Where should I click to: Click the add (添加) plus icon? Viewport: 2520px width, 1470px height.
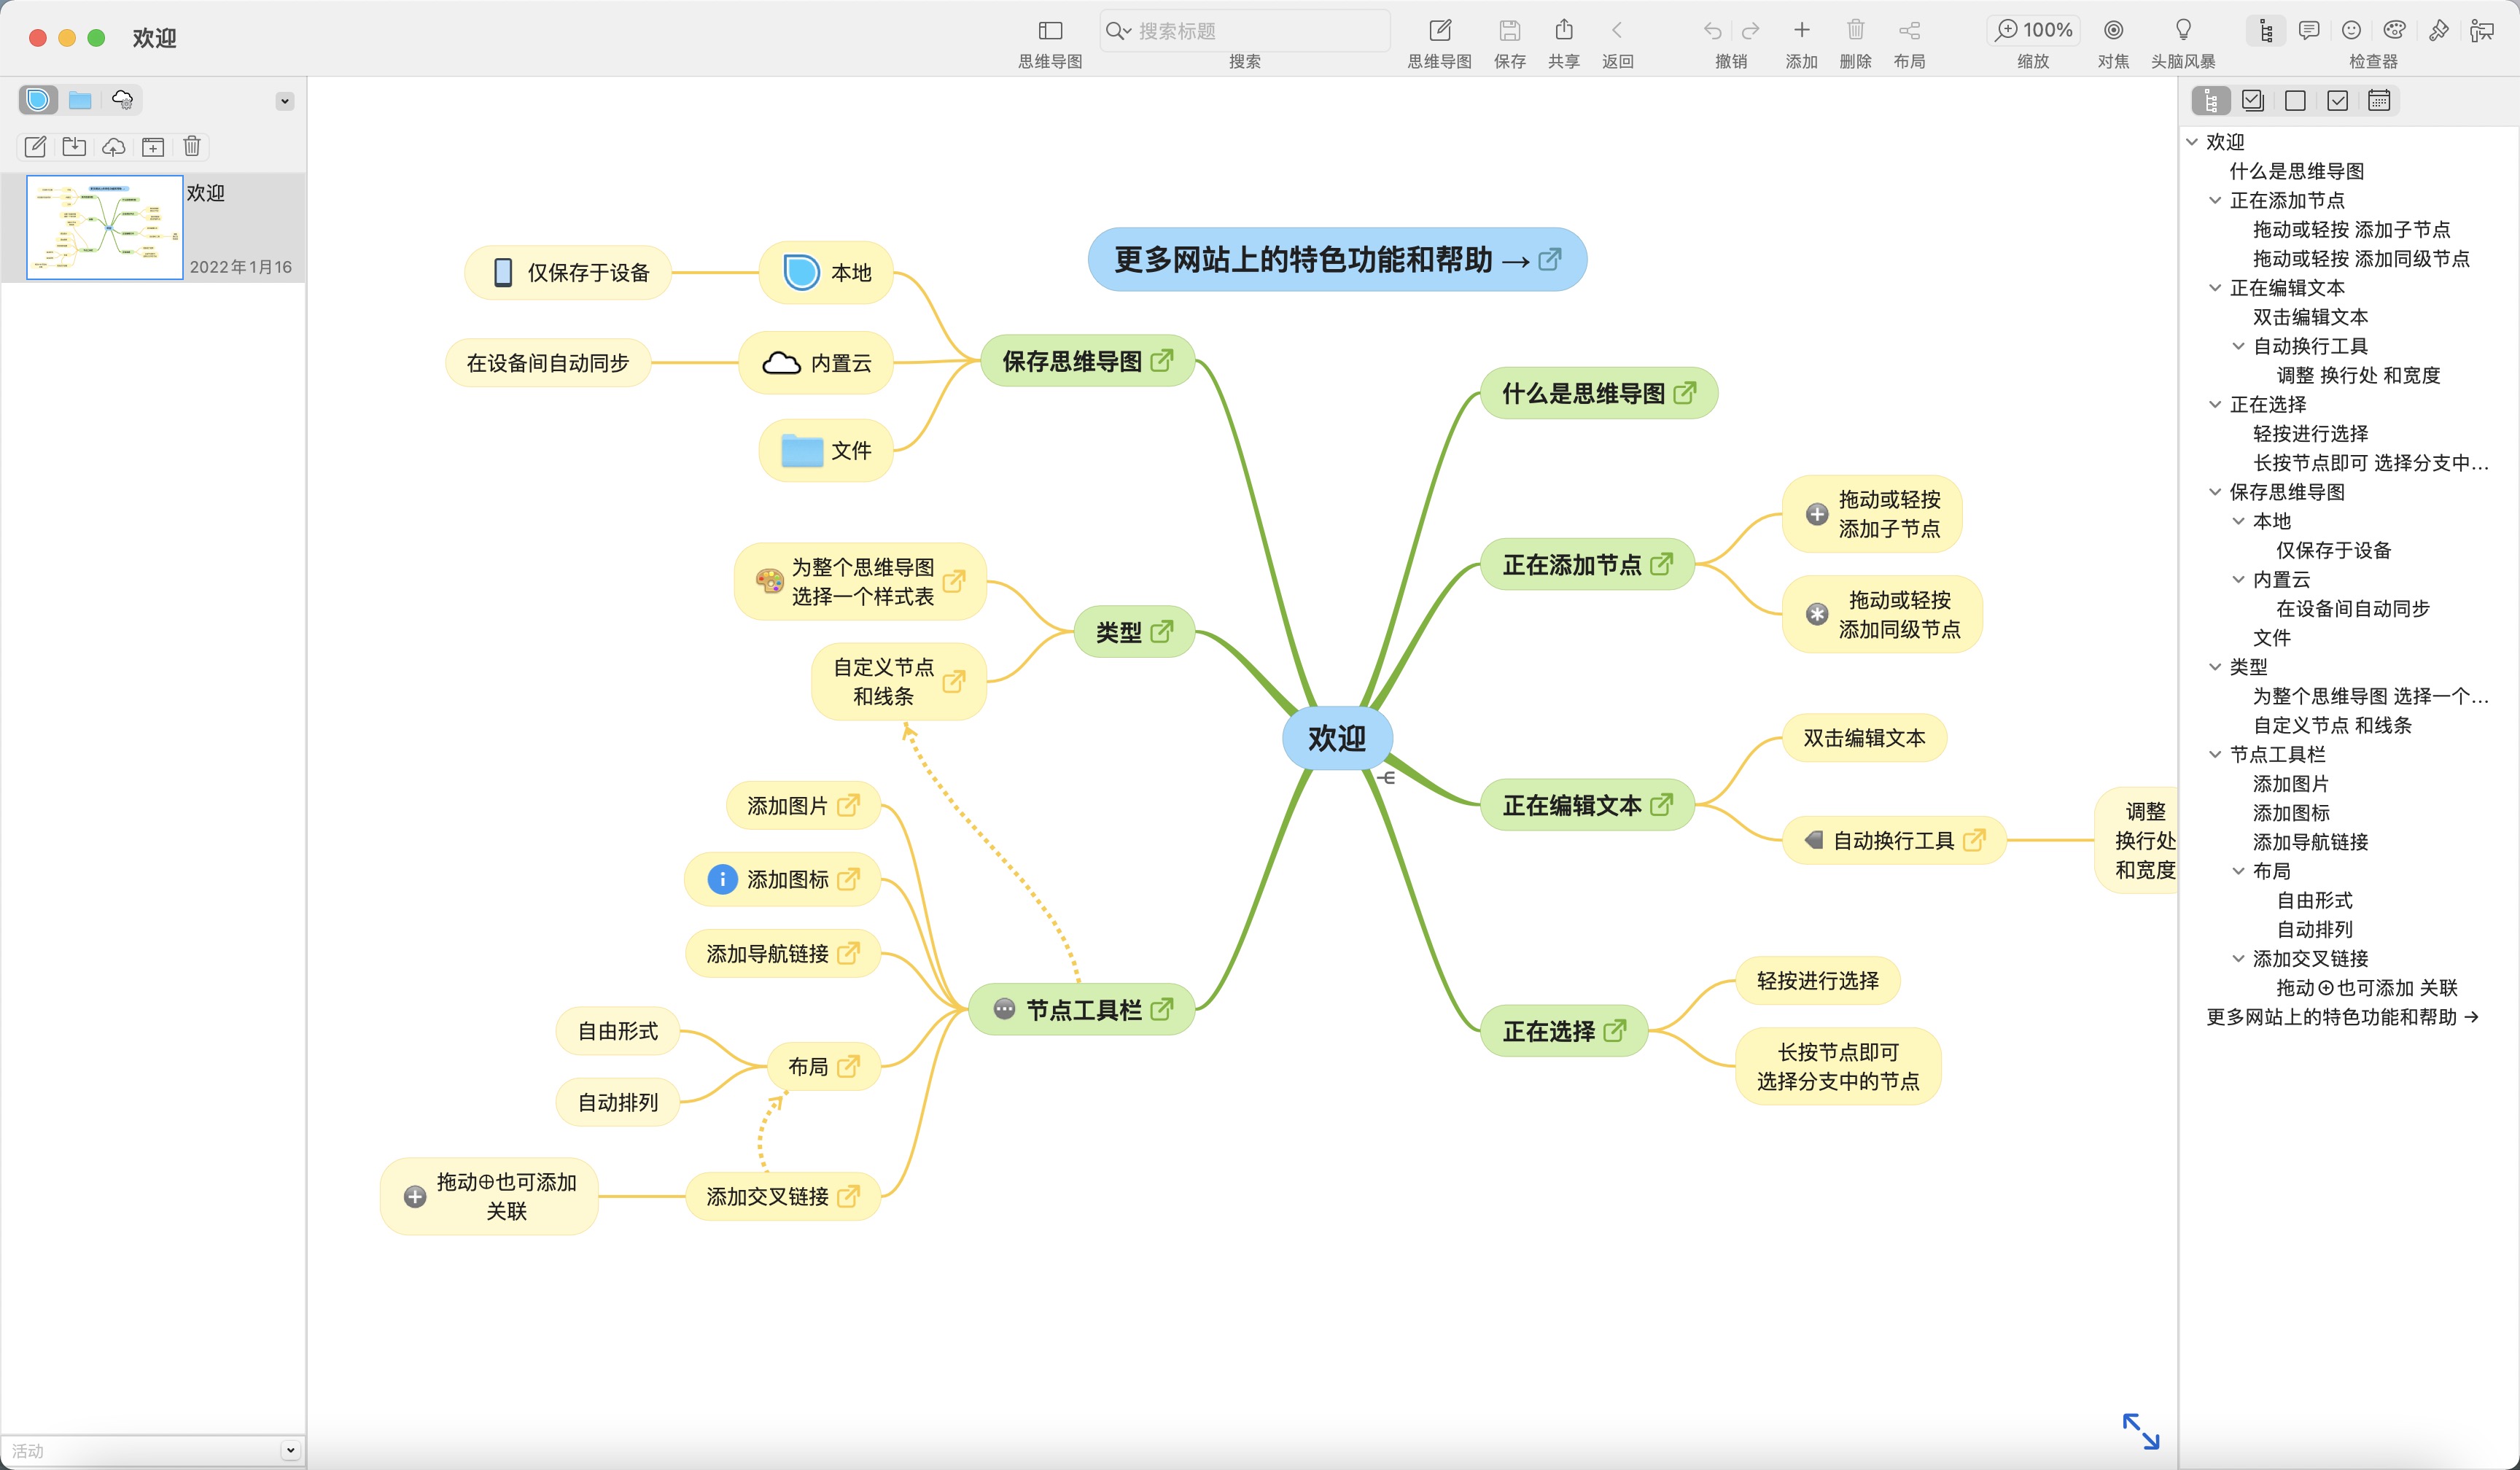pos(1802,30)
